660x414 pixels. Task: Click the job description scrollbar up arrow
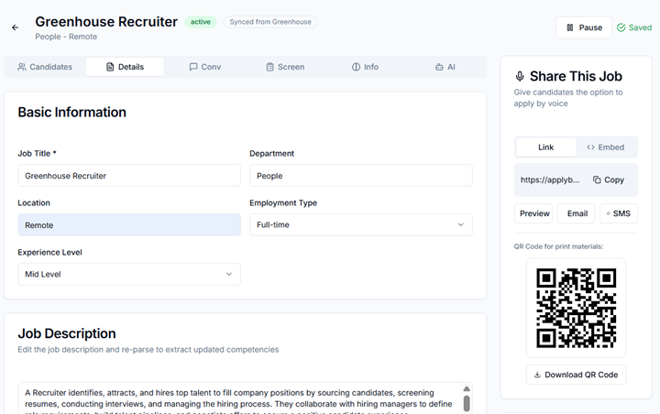(467, 388)
